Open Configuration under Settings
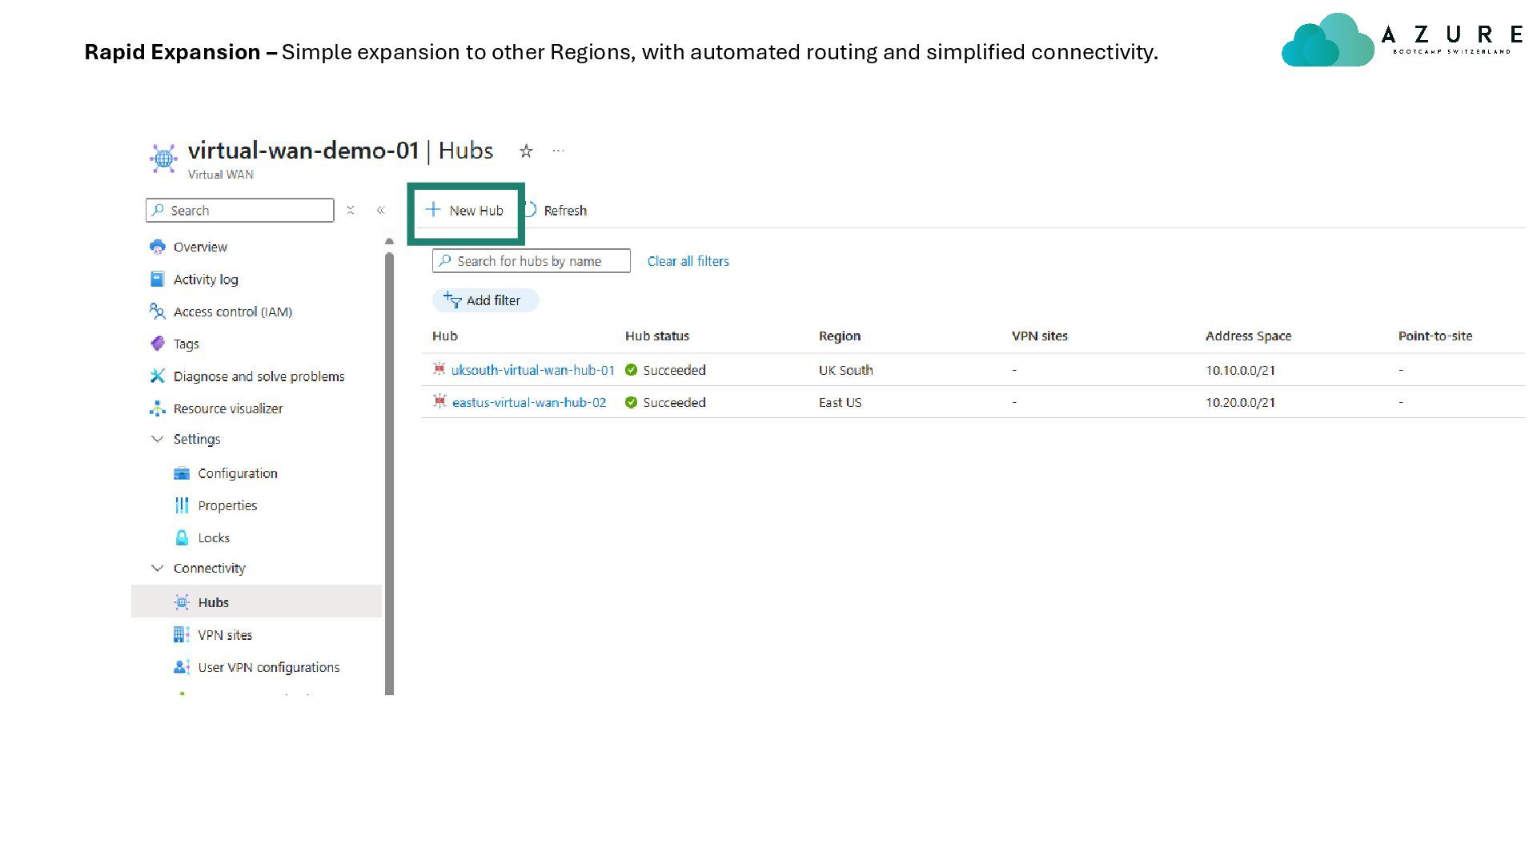1537x865 pixels. [238, 473]
